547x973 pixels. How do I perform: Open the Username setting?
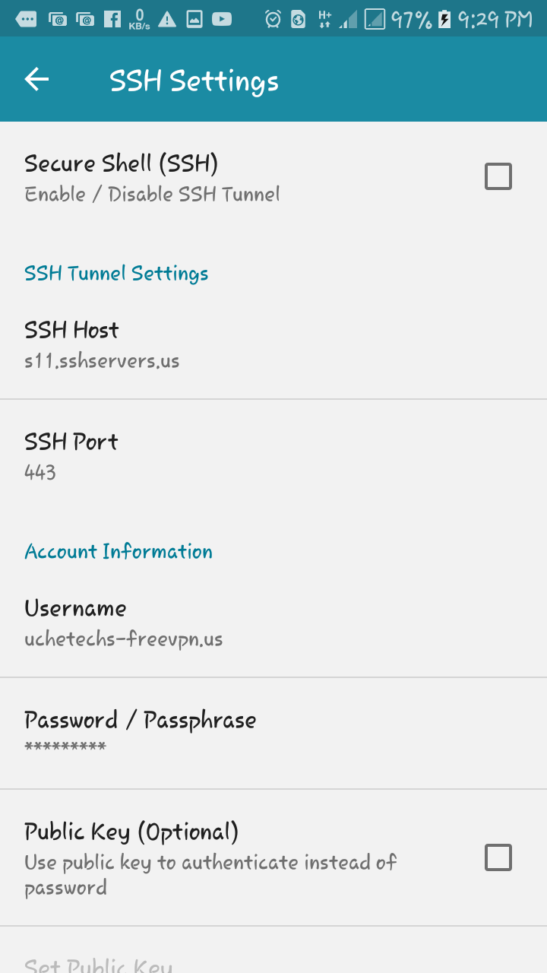[x=123, y=622]
